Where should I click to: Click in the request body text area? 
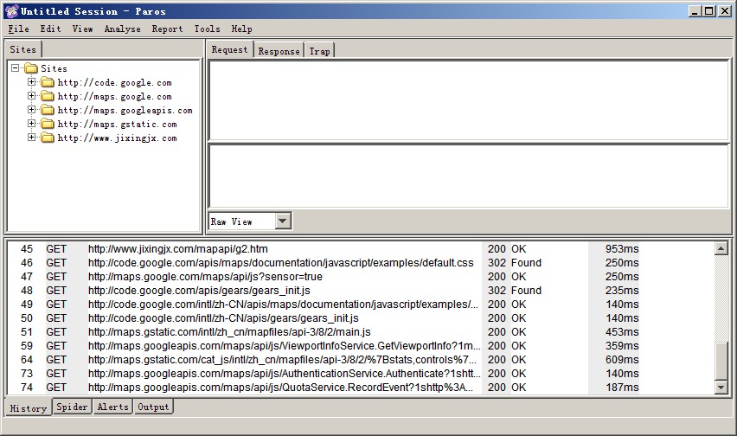pos(469,176)
